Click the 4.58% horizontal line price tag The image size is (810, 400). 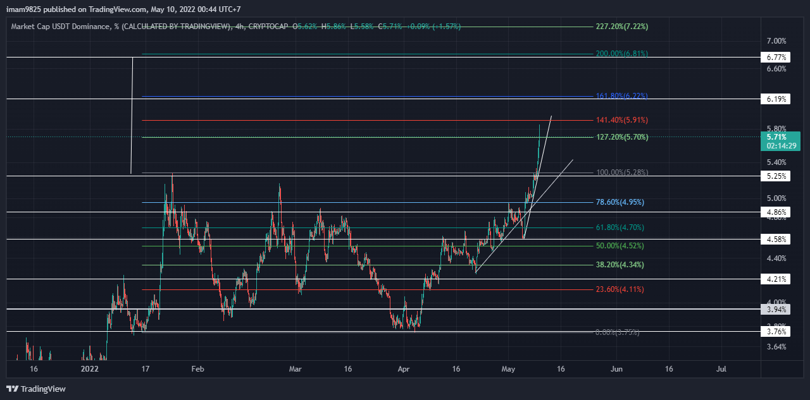tap(776, 239)
